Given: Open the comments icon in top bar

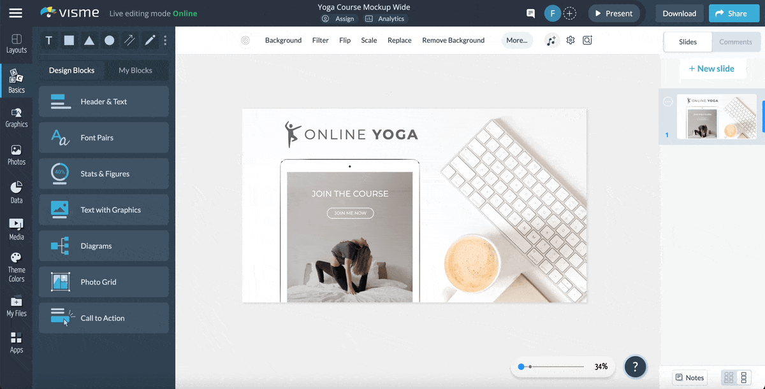Looking at the screenshot, I should (x=530, y=13).
